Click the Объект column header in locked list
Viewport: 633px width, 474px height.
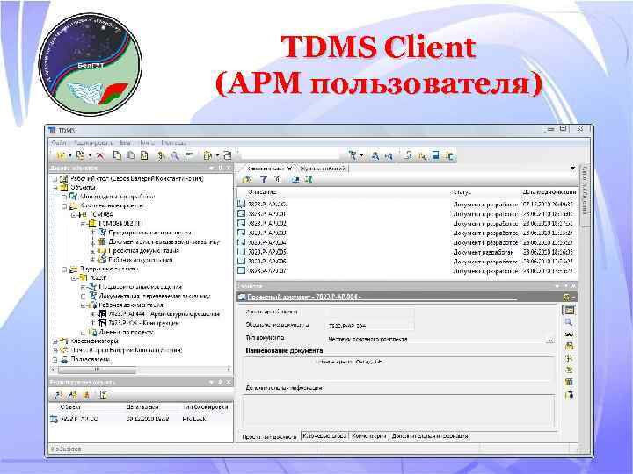[70, 407]
